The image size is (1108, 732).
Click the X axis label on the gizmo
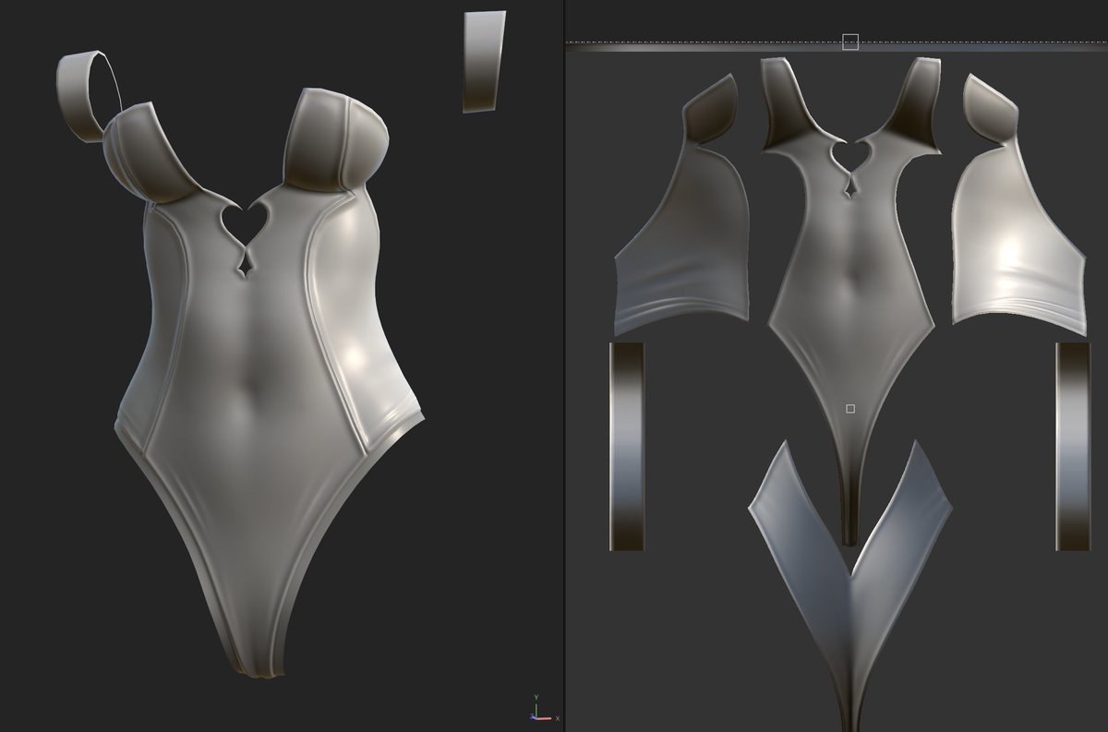point(558,718)
